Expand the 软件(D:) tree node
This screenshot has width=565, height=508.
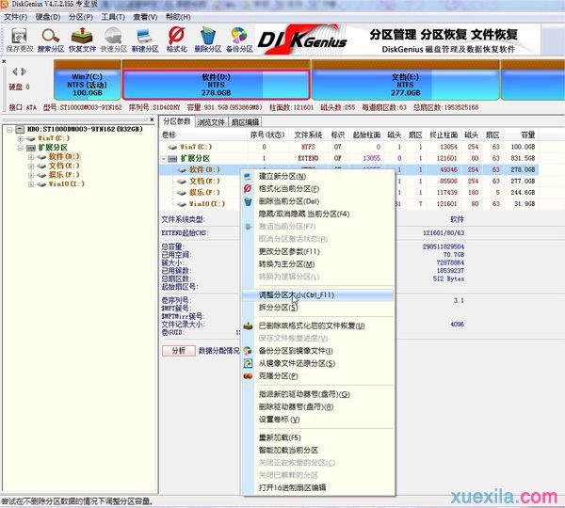31,156
